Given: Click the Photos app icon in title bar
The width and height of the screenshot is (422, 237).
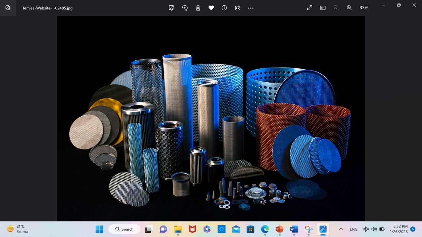Looking at the screenshot, I should click(x=8, y=8).
